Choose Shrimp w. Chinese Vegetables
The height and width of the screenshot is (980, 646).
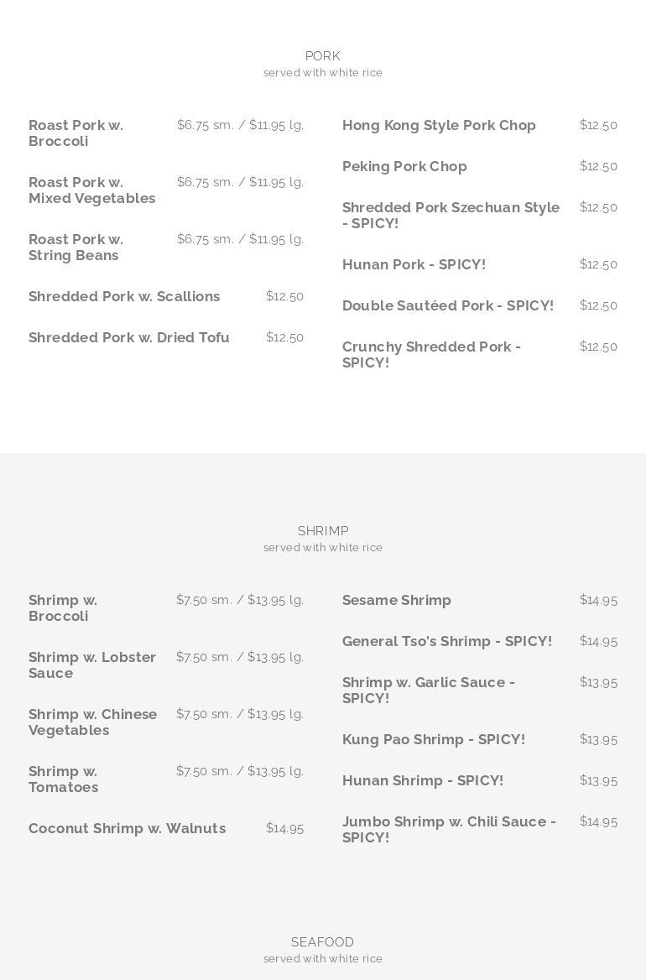click(x=92, y=722)
